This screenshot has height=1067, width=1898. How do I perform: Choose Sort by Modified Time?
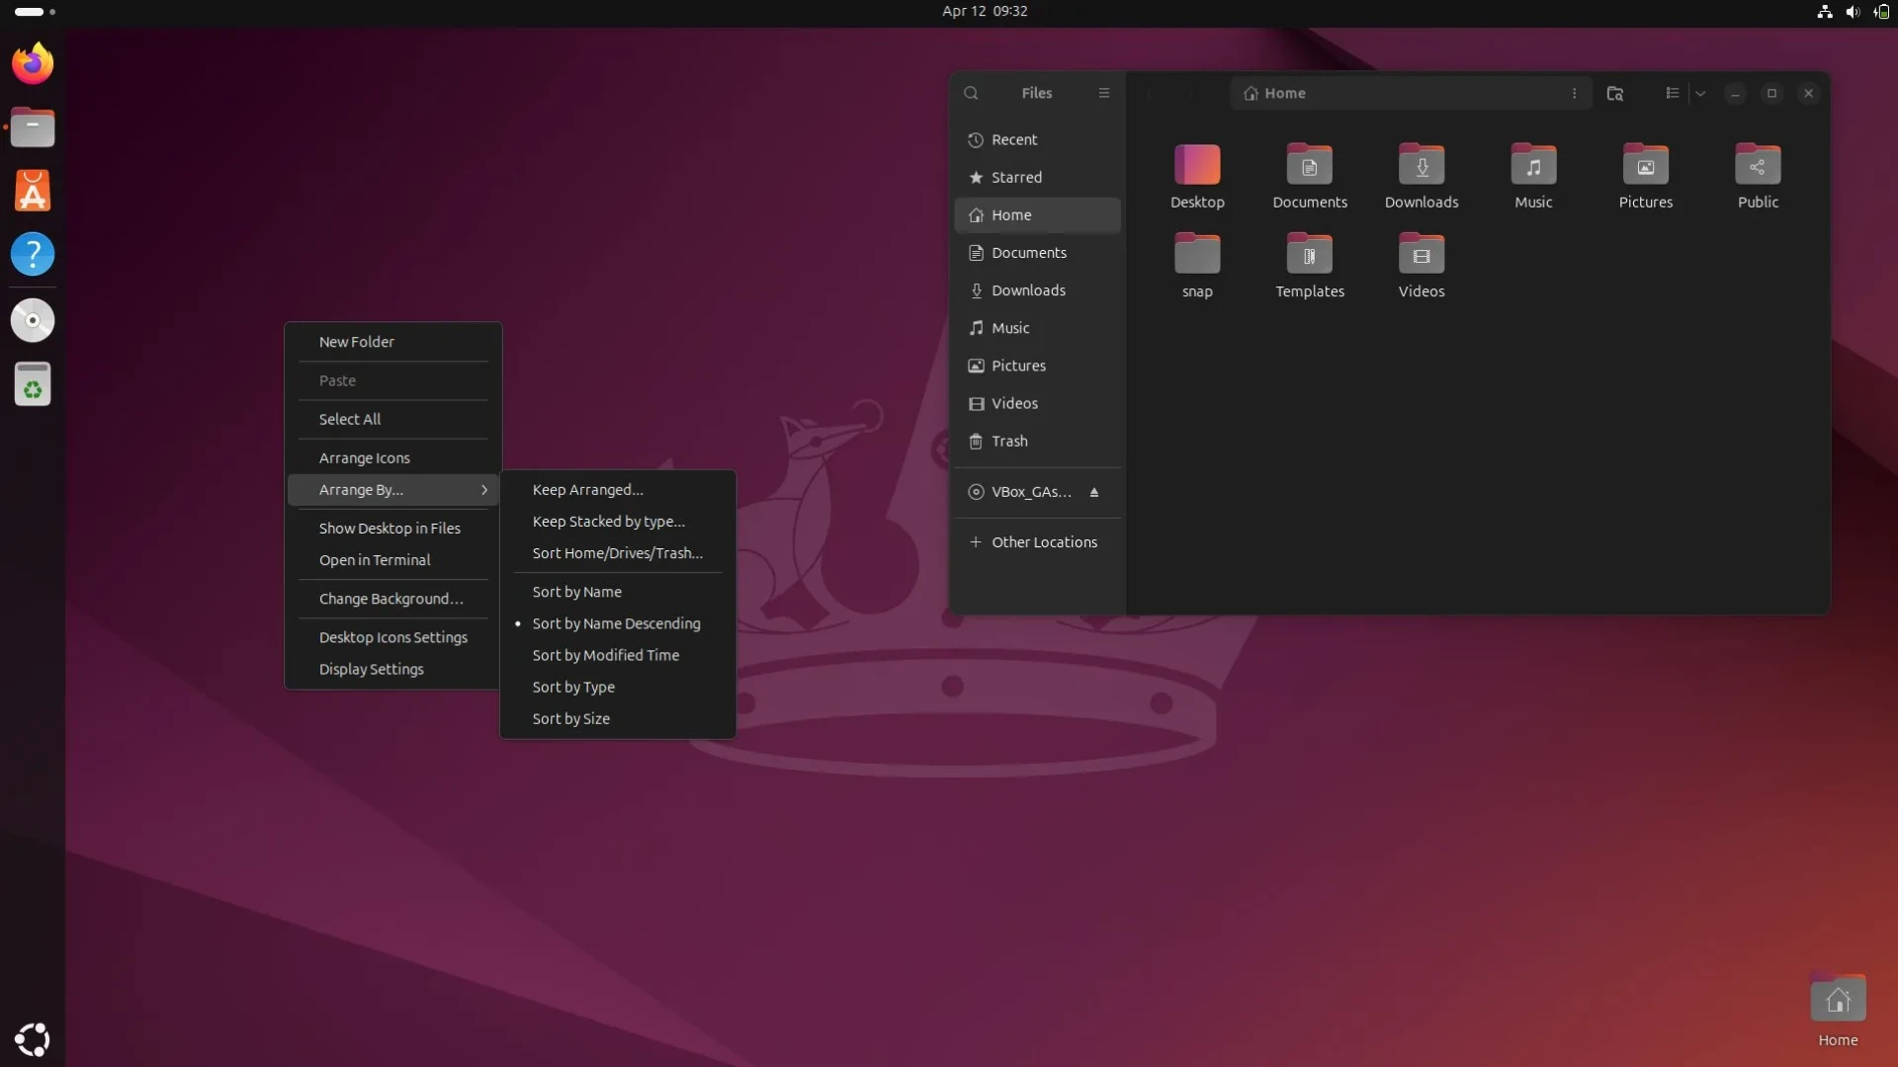[x=605, y=655]
